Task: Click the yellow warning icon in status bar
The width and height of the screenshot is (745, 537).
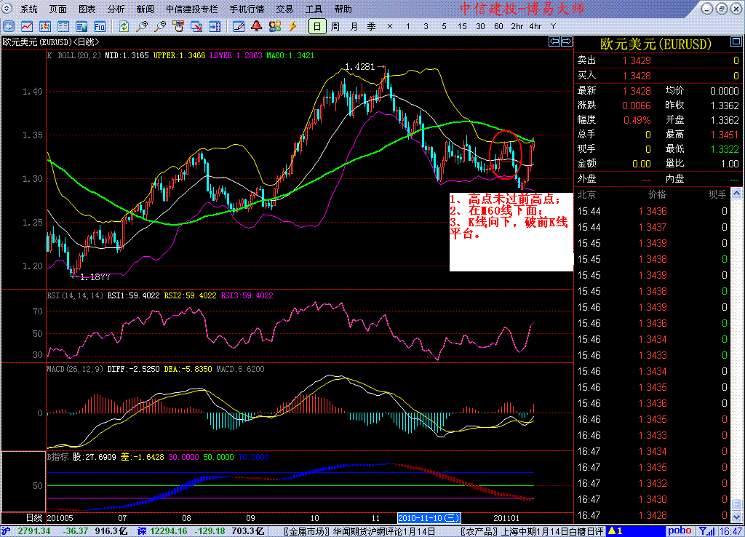Action: click(x=612, y=531)
